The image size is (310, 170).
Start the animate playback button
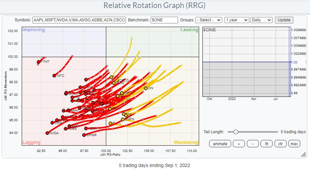[x=220, y=144]
